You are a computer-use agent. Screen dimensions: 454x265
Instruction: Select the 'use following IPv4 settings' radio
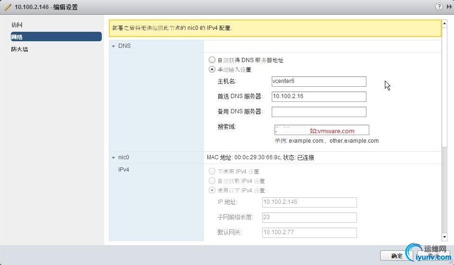coord(212,190)
